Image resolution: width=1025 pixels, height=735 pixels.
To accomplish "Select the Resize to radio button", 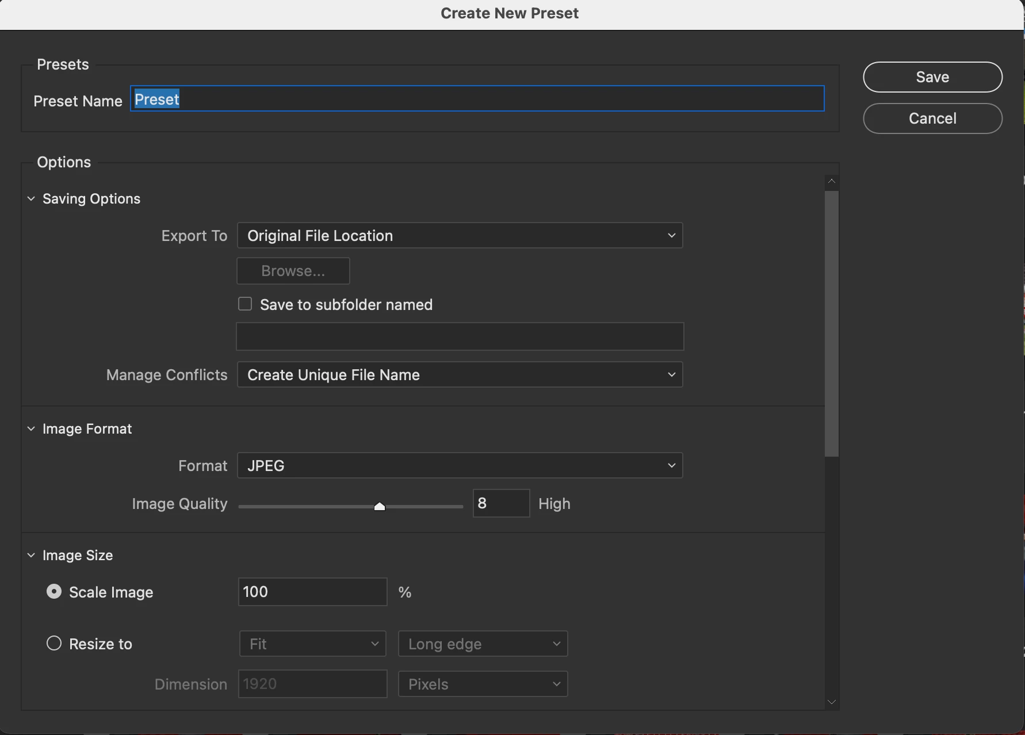I will [x=54, y=643].
